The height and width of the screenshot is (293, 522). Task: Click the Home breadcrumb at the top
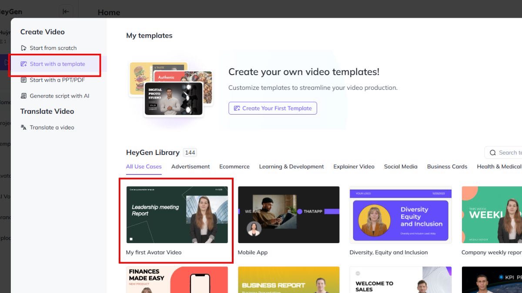point(109,12)
